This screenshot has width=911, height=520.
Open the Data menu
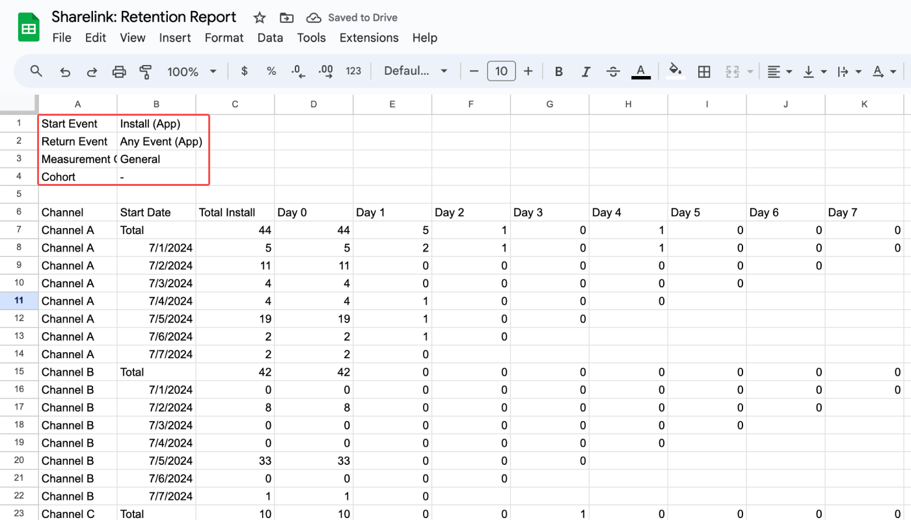[x=270, y=38]
